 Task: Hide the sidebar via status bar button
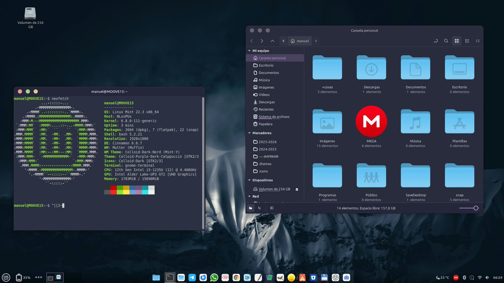tap(272, 208)
